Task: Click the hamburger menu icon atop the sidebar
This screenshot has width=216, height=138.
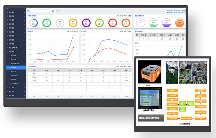Action: click(x=7, y=8)
